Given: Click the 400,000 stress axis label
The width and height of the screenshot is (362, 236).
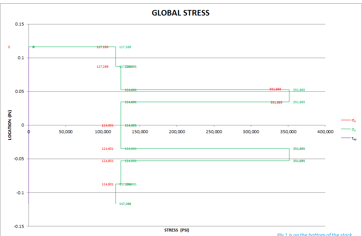Looking at the screenshot, I should click(325, 132).
